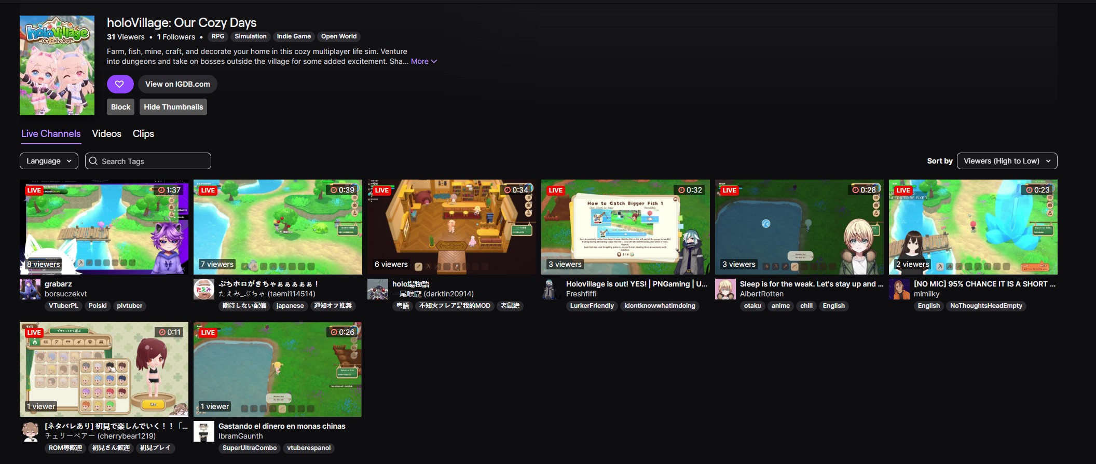This screenshot has width=1096, height=464.
Task: Visit mlmilky channel name link
Action: point(927,294)
